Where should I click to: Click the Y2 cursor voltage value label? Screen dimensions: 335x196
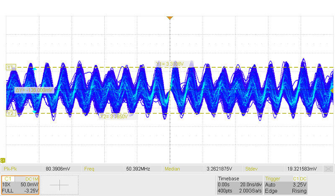(x=119, y=117)
